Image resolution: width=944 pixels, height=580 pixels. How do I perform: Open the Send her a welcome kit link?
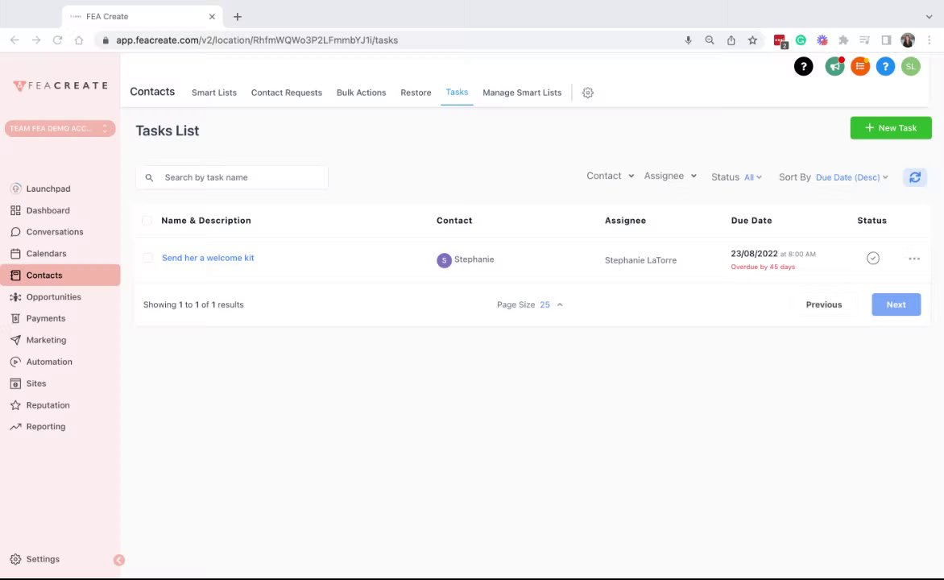click(x=208, y=258)
